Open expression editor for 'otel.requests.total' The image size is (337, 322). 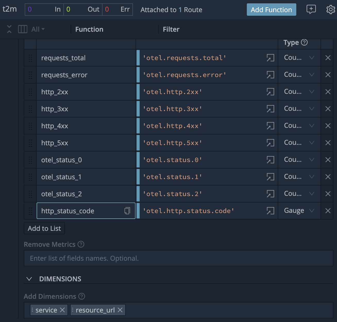[270, 58]
